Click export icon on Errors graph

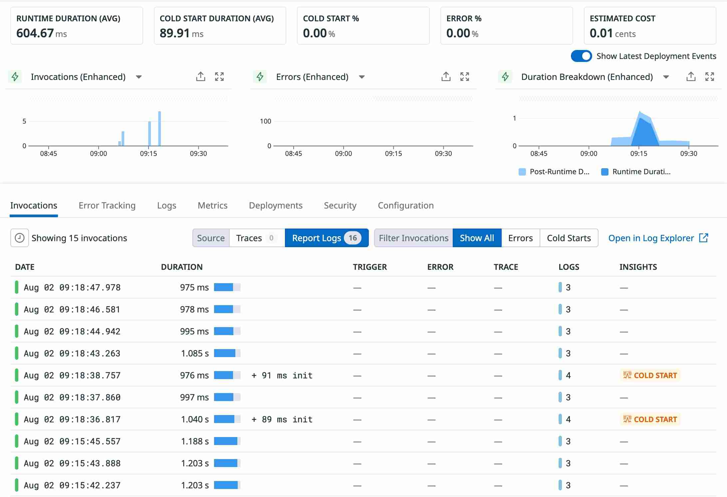[446, 77]
